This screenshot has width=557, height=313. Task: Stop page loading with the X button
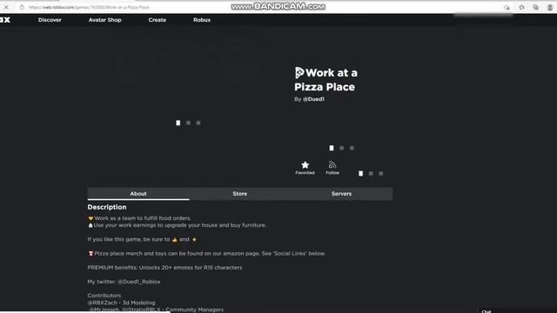[x=6, y=7]
